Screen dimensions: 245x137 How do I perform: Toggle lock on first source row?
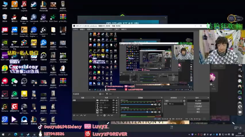[116, 100]
